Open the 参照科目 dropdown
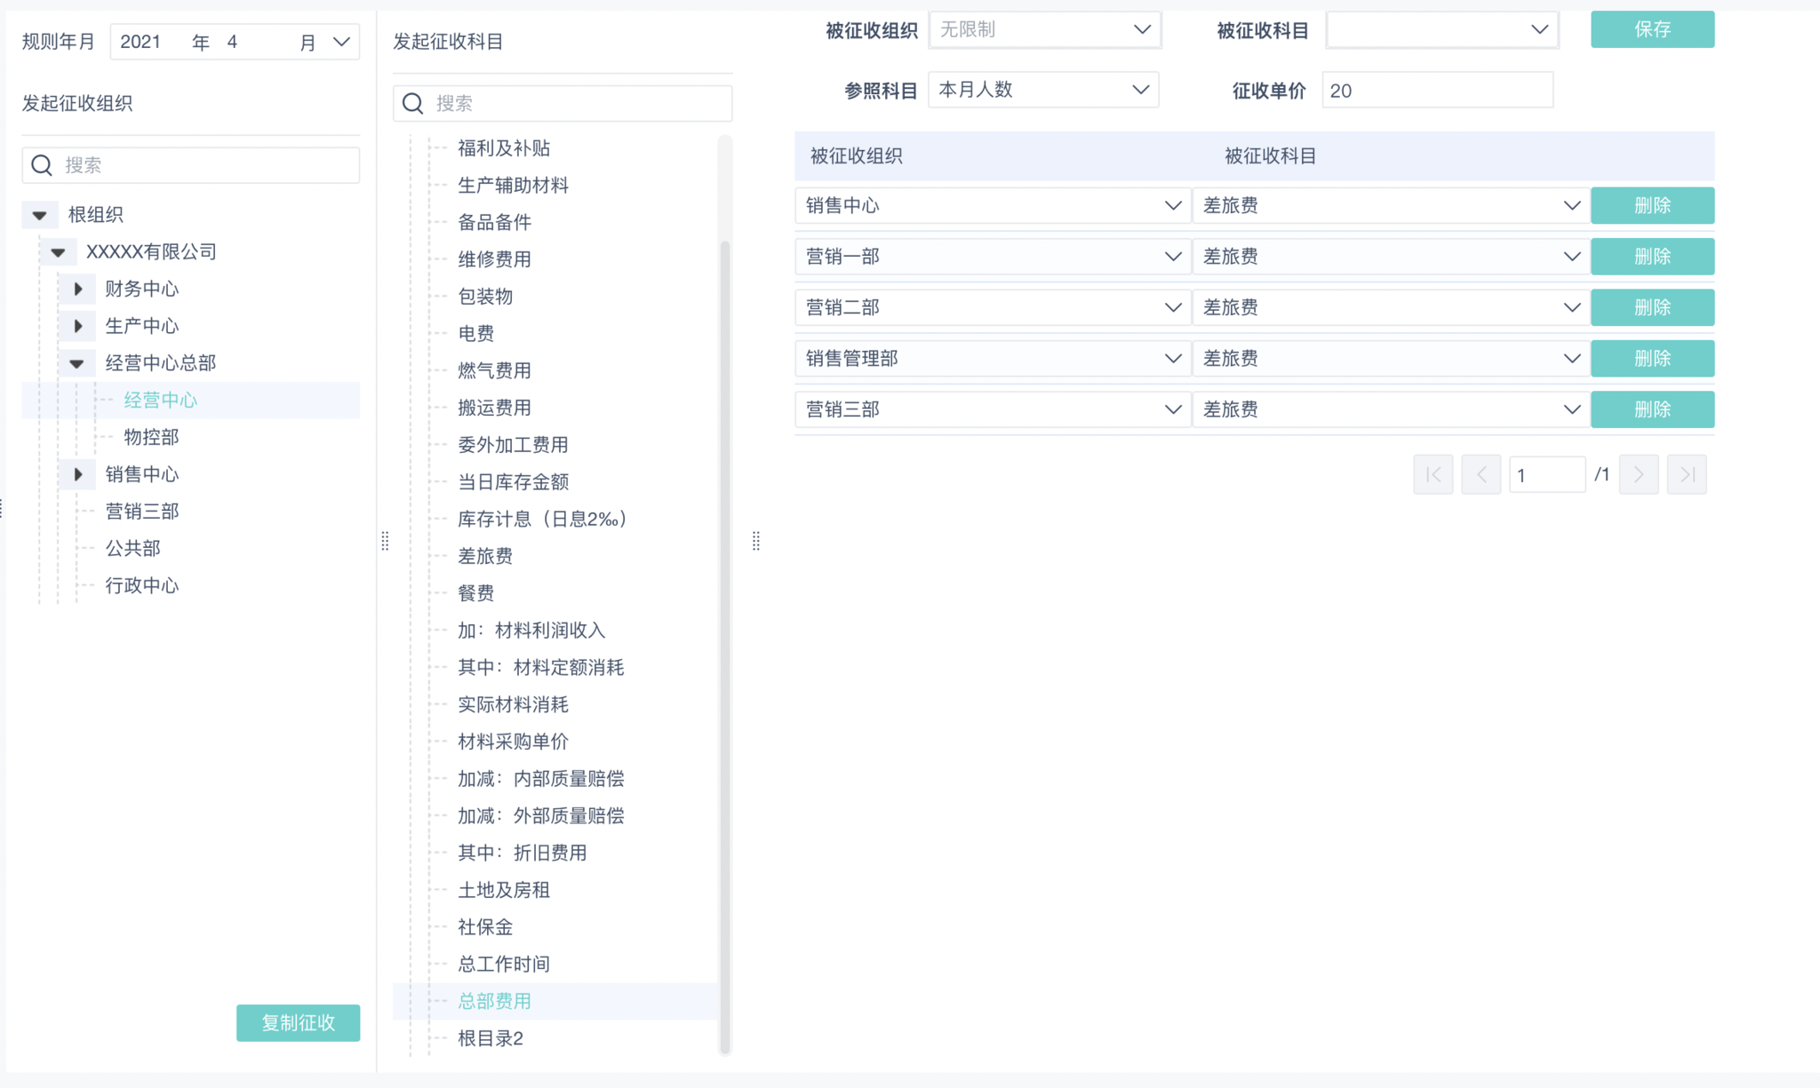The image size is (1820, 1088). [x=1140, y=90]
